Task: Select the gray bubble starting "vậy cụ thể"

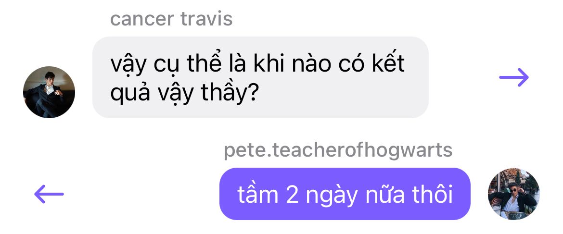Action: pos(260,77)
